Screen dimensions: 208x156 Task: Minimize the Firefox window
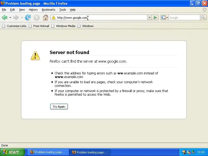click(x=192, y=3)
